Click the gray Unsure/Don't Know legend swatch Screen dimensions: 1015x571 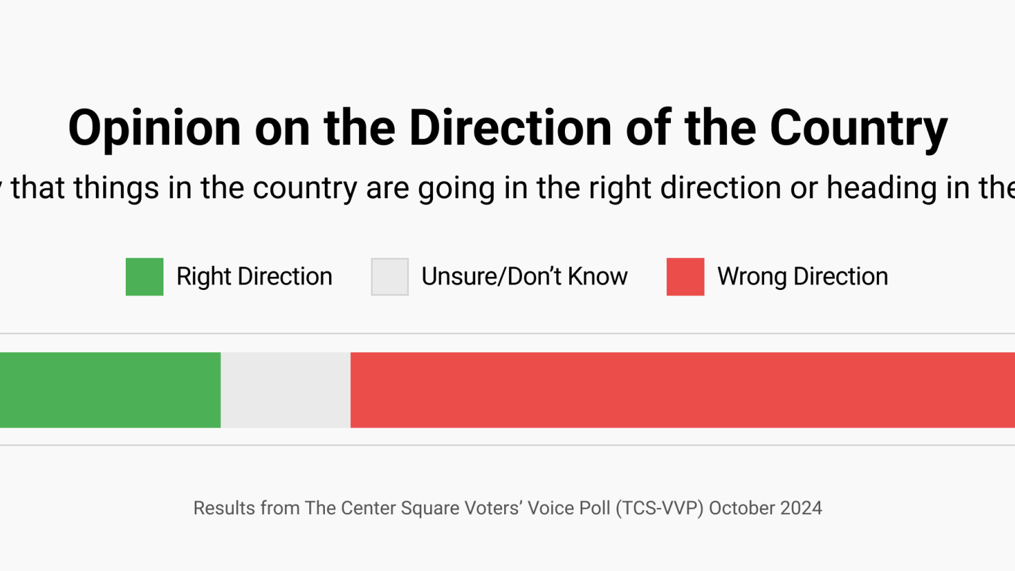(390, 277)
